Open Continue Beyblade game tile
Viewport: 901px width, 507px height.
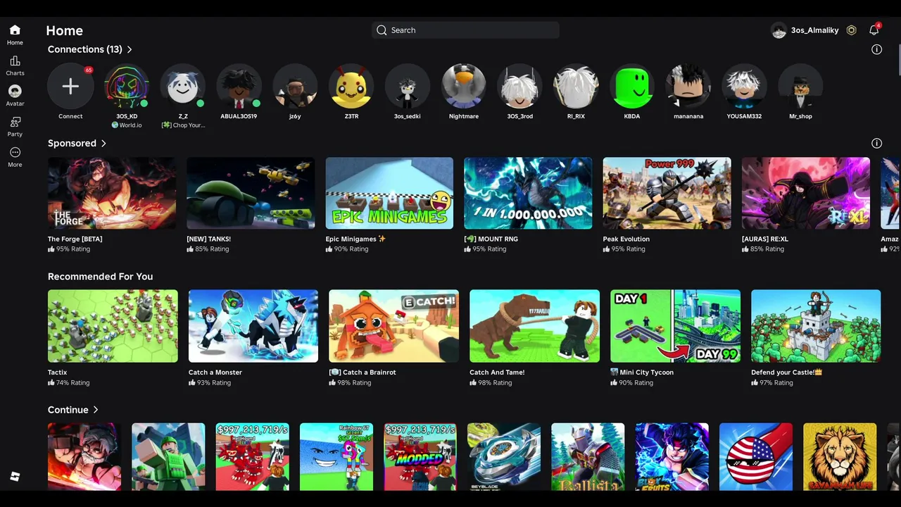pos(504,456)
